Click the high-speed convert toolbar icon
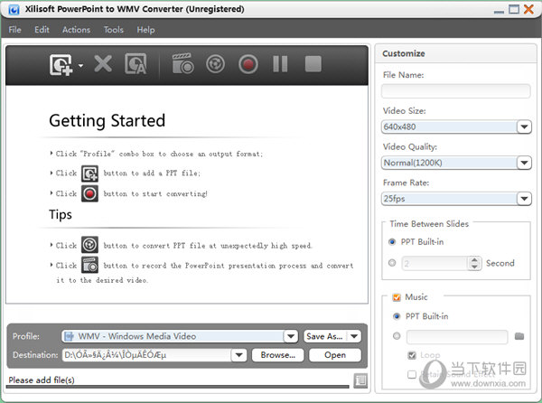This screenshot has height=403, width=542. [216, 64]
